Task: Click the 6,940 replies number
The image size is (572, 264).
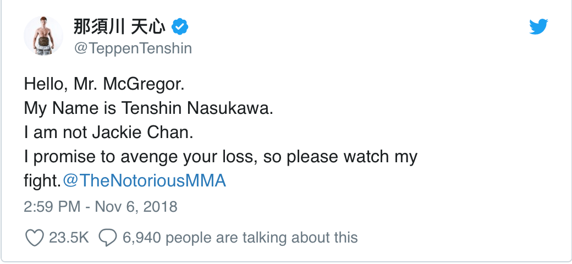Action: tap(141, 238)
